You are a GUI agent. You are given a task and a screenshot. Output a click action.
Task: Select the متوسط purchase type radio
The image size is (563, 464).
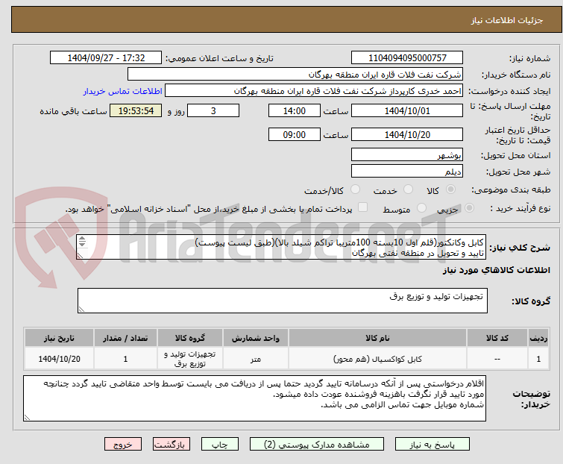point(421,208)
